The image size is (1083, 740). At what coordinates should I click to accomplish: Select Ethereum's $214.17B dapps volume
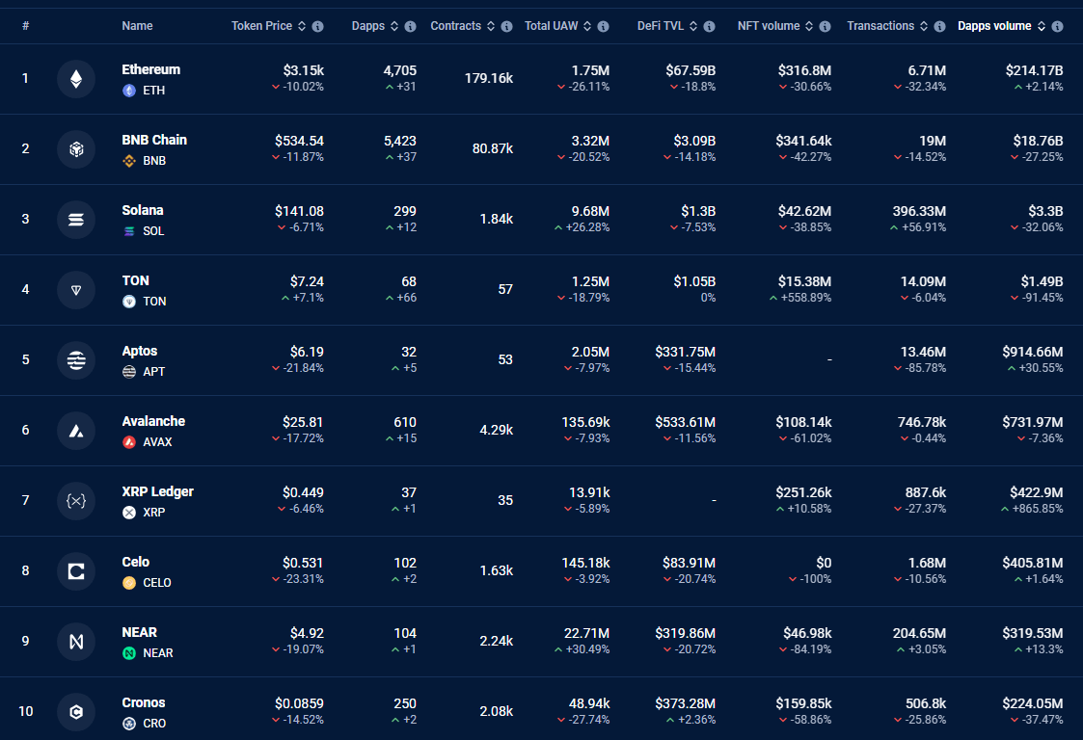click(1034, 70)
